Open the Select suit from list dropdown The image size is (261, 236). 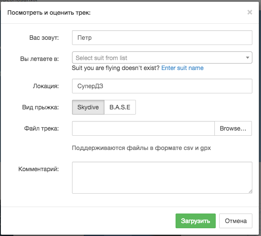point(162,57)
